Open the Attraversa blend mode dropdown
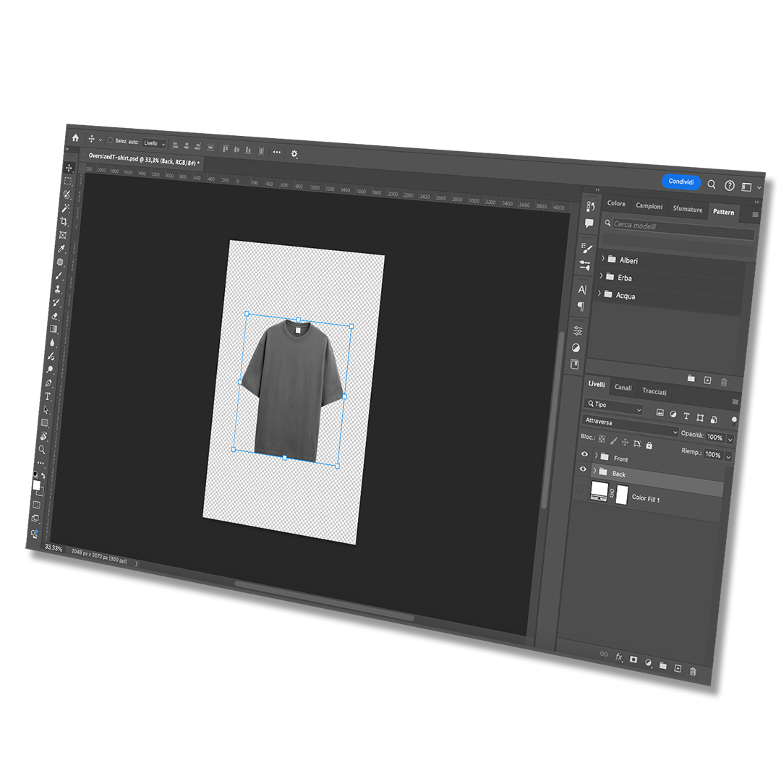781x781 pixels. point(631,425)
